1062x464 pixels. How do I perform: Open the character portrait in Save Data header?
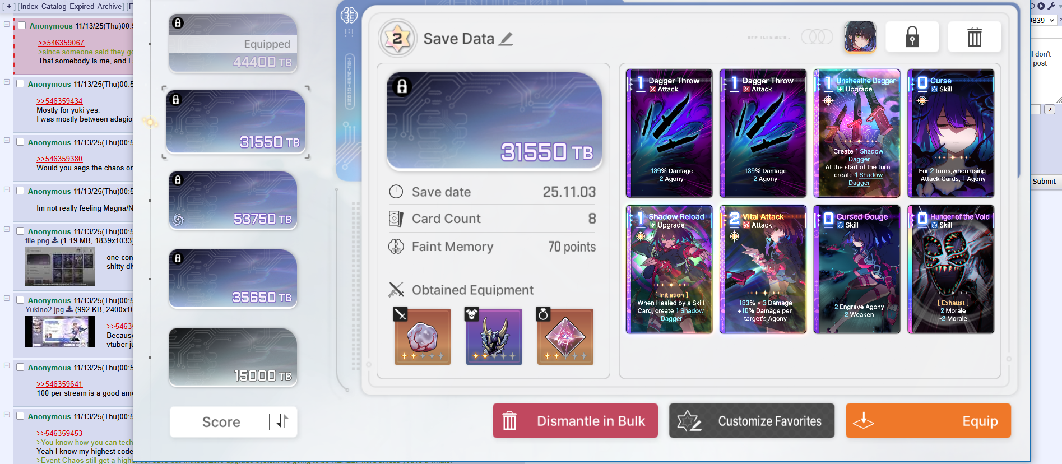point(860,37)
